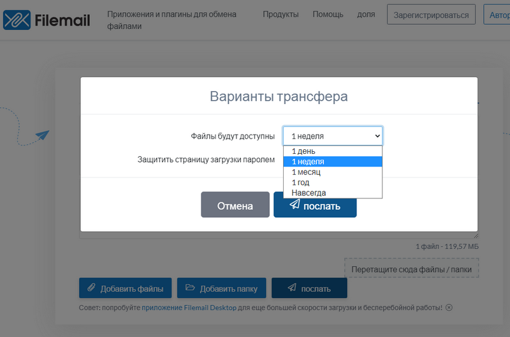
Task: Choose 1 месяц from the list
Action: click(333, 172)
